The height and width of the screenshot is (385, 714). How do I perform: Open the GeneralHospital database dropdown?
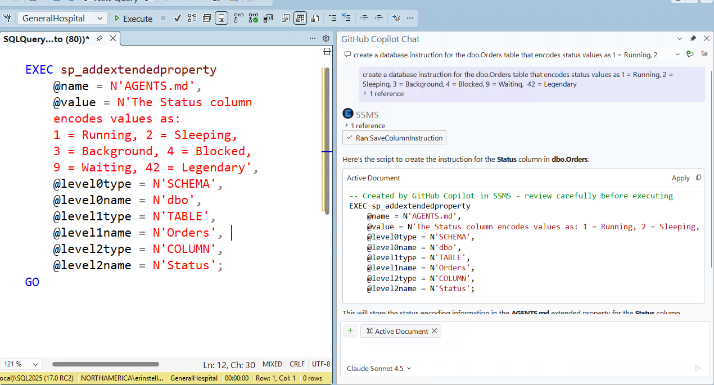pos(62,19)
